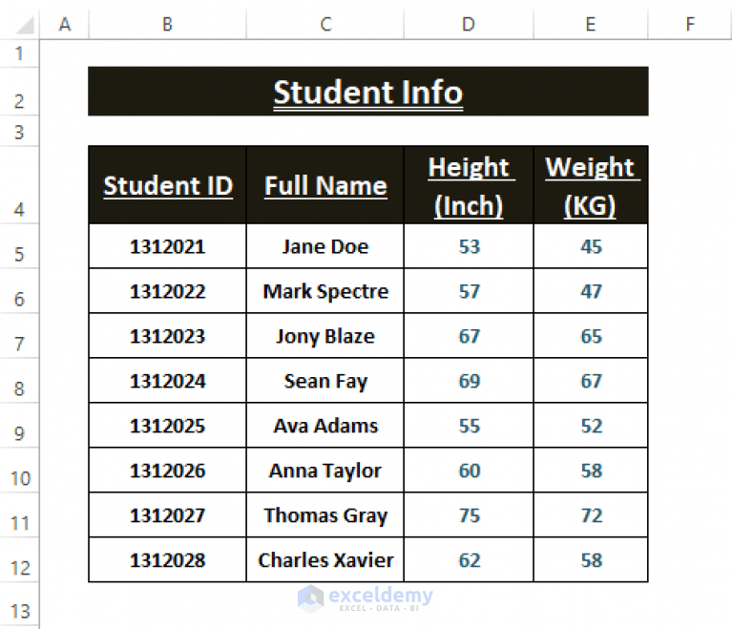Image resolution: width=732 pixels, height=629 pixels.
Task: Select column E header
Action: [x=591, y=24]
